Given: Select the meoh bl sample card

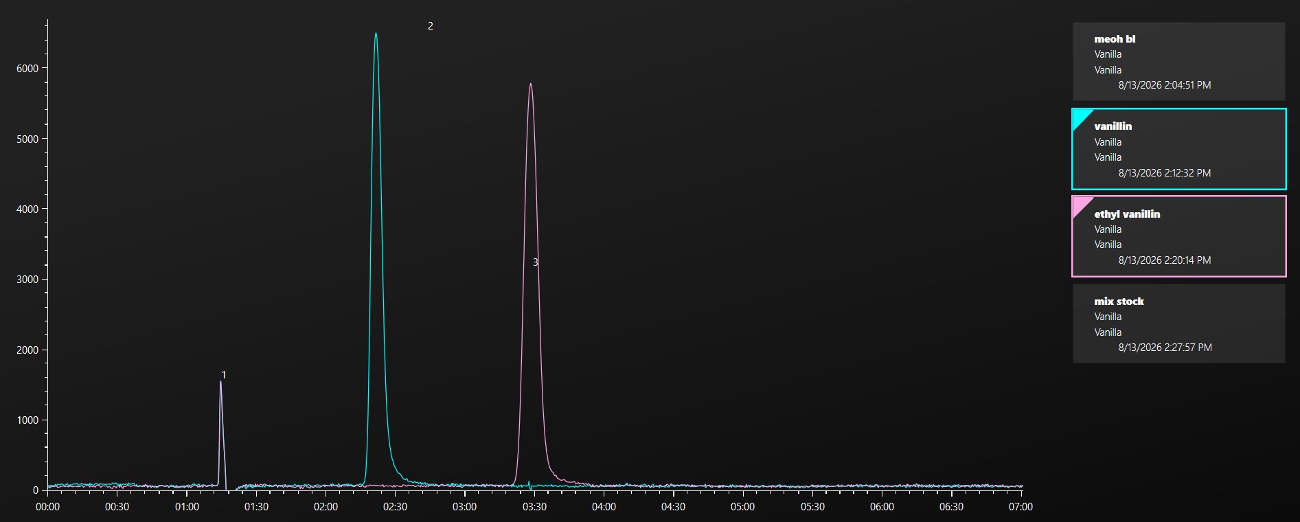Looking at the screenshot, I should pos(1178,62).
